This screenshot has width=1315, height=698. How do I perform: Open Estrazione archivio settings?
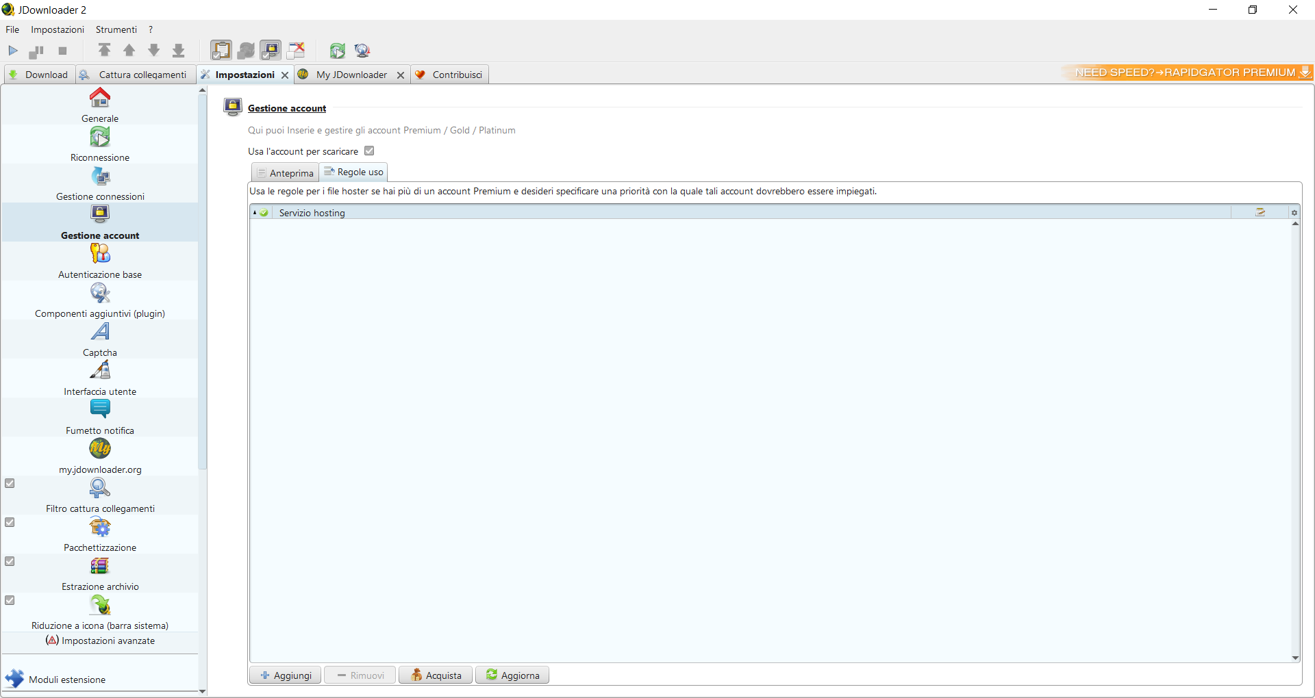[100, 573]
